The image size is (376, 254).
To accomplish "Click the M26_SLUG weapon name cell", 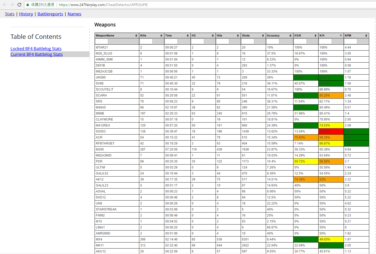I will 117,53.
